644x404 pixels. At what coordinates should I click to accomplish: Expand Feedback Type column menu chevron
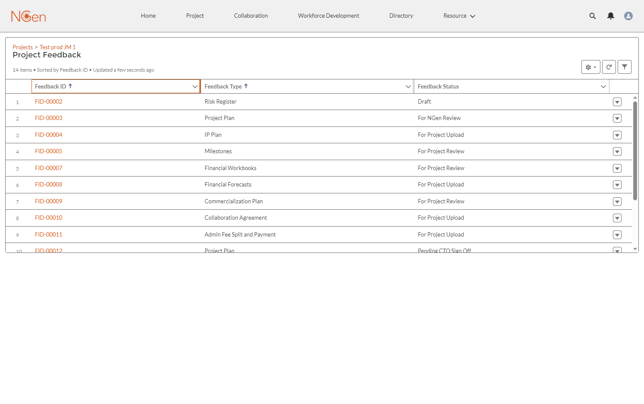point(408,87)
